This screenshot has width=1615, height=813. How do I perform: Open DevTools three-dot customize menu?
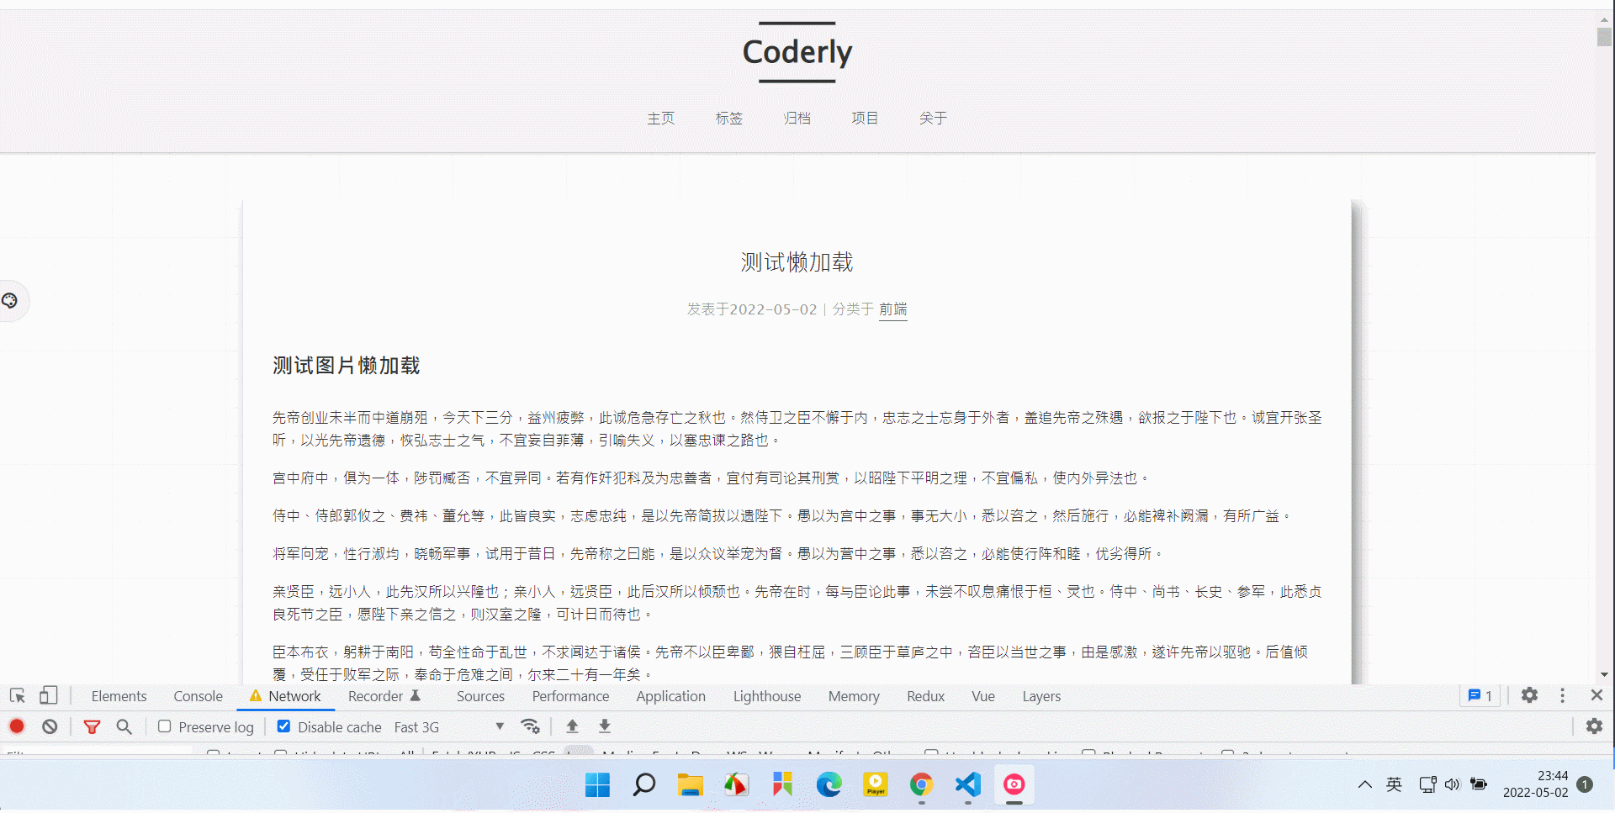point(1563,695)
